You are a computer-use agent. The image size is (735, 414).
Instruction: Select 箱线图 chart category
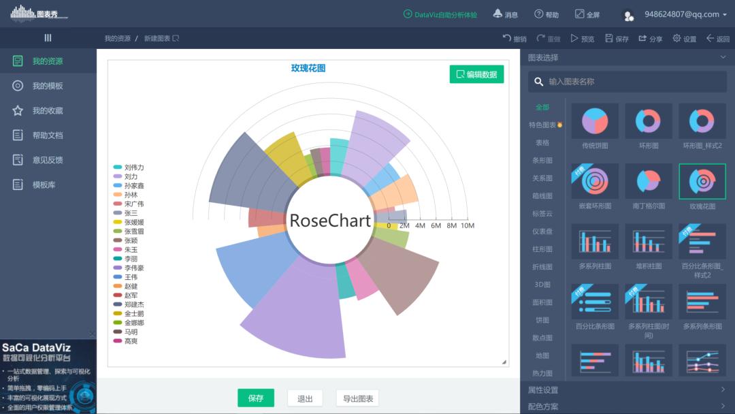542,196
